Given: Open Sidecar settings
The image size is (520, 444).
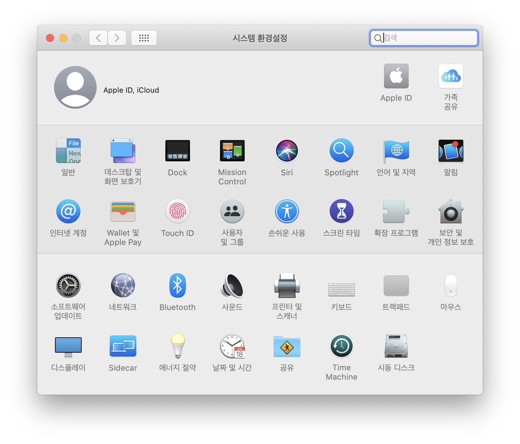Looking at the screenshot, I should coord(123,346).
